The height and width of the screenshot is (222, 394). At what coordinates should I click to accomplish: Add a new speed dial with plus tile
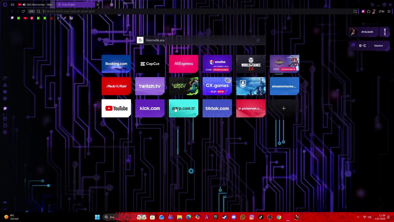coord(284,109)
